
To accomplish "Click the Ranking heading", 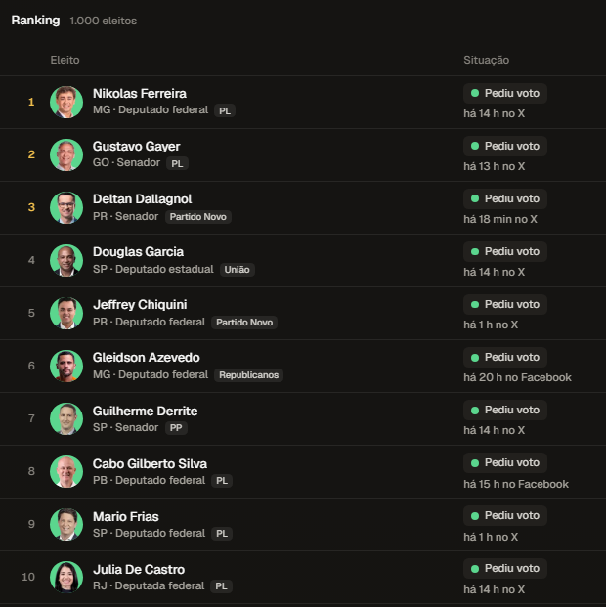I will 35,21.
